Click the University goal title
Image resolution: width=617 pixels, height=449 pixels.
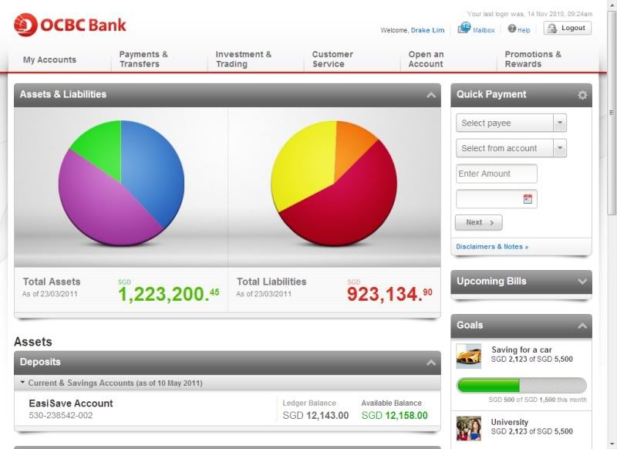coord(510,422)
